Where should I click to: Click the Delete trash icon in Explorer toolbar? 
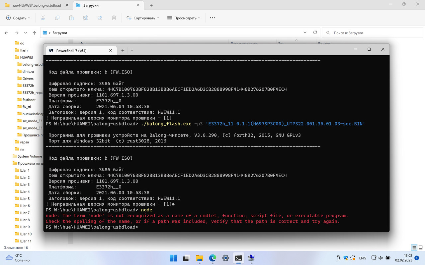[114, 18]
